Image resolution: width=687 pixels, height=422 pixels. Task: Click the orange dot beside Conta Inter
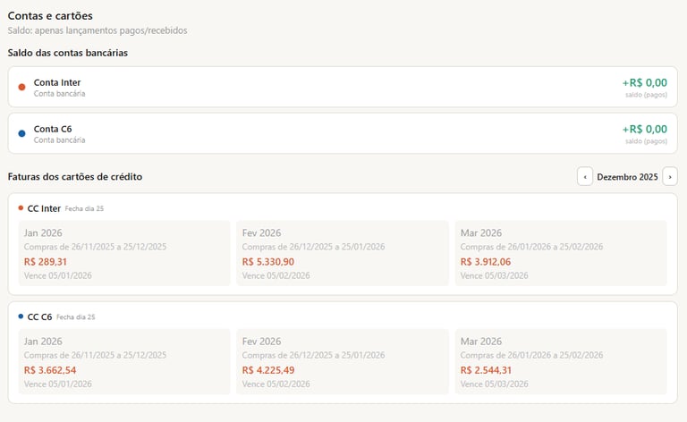pos(21,87)
